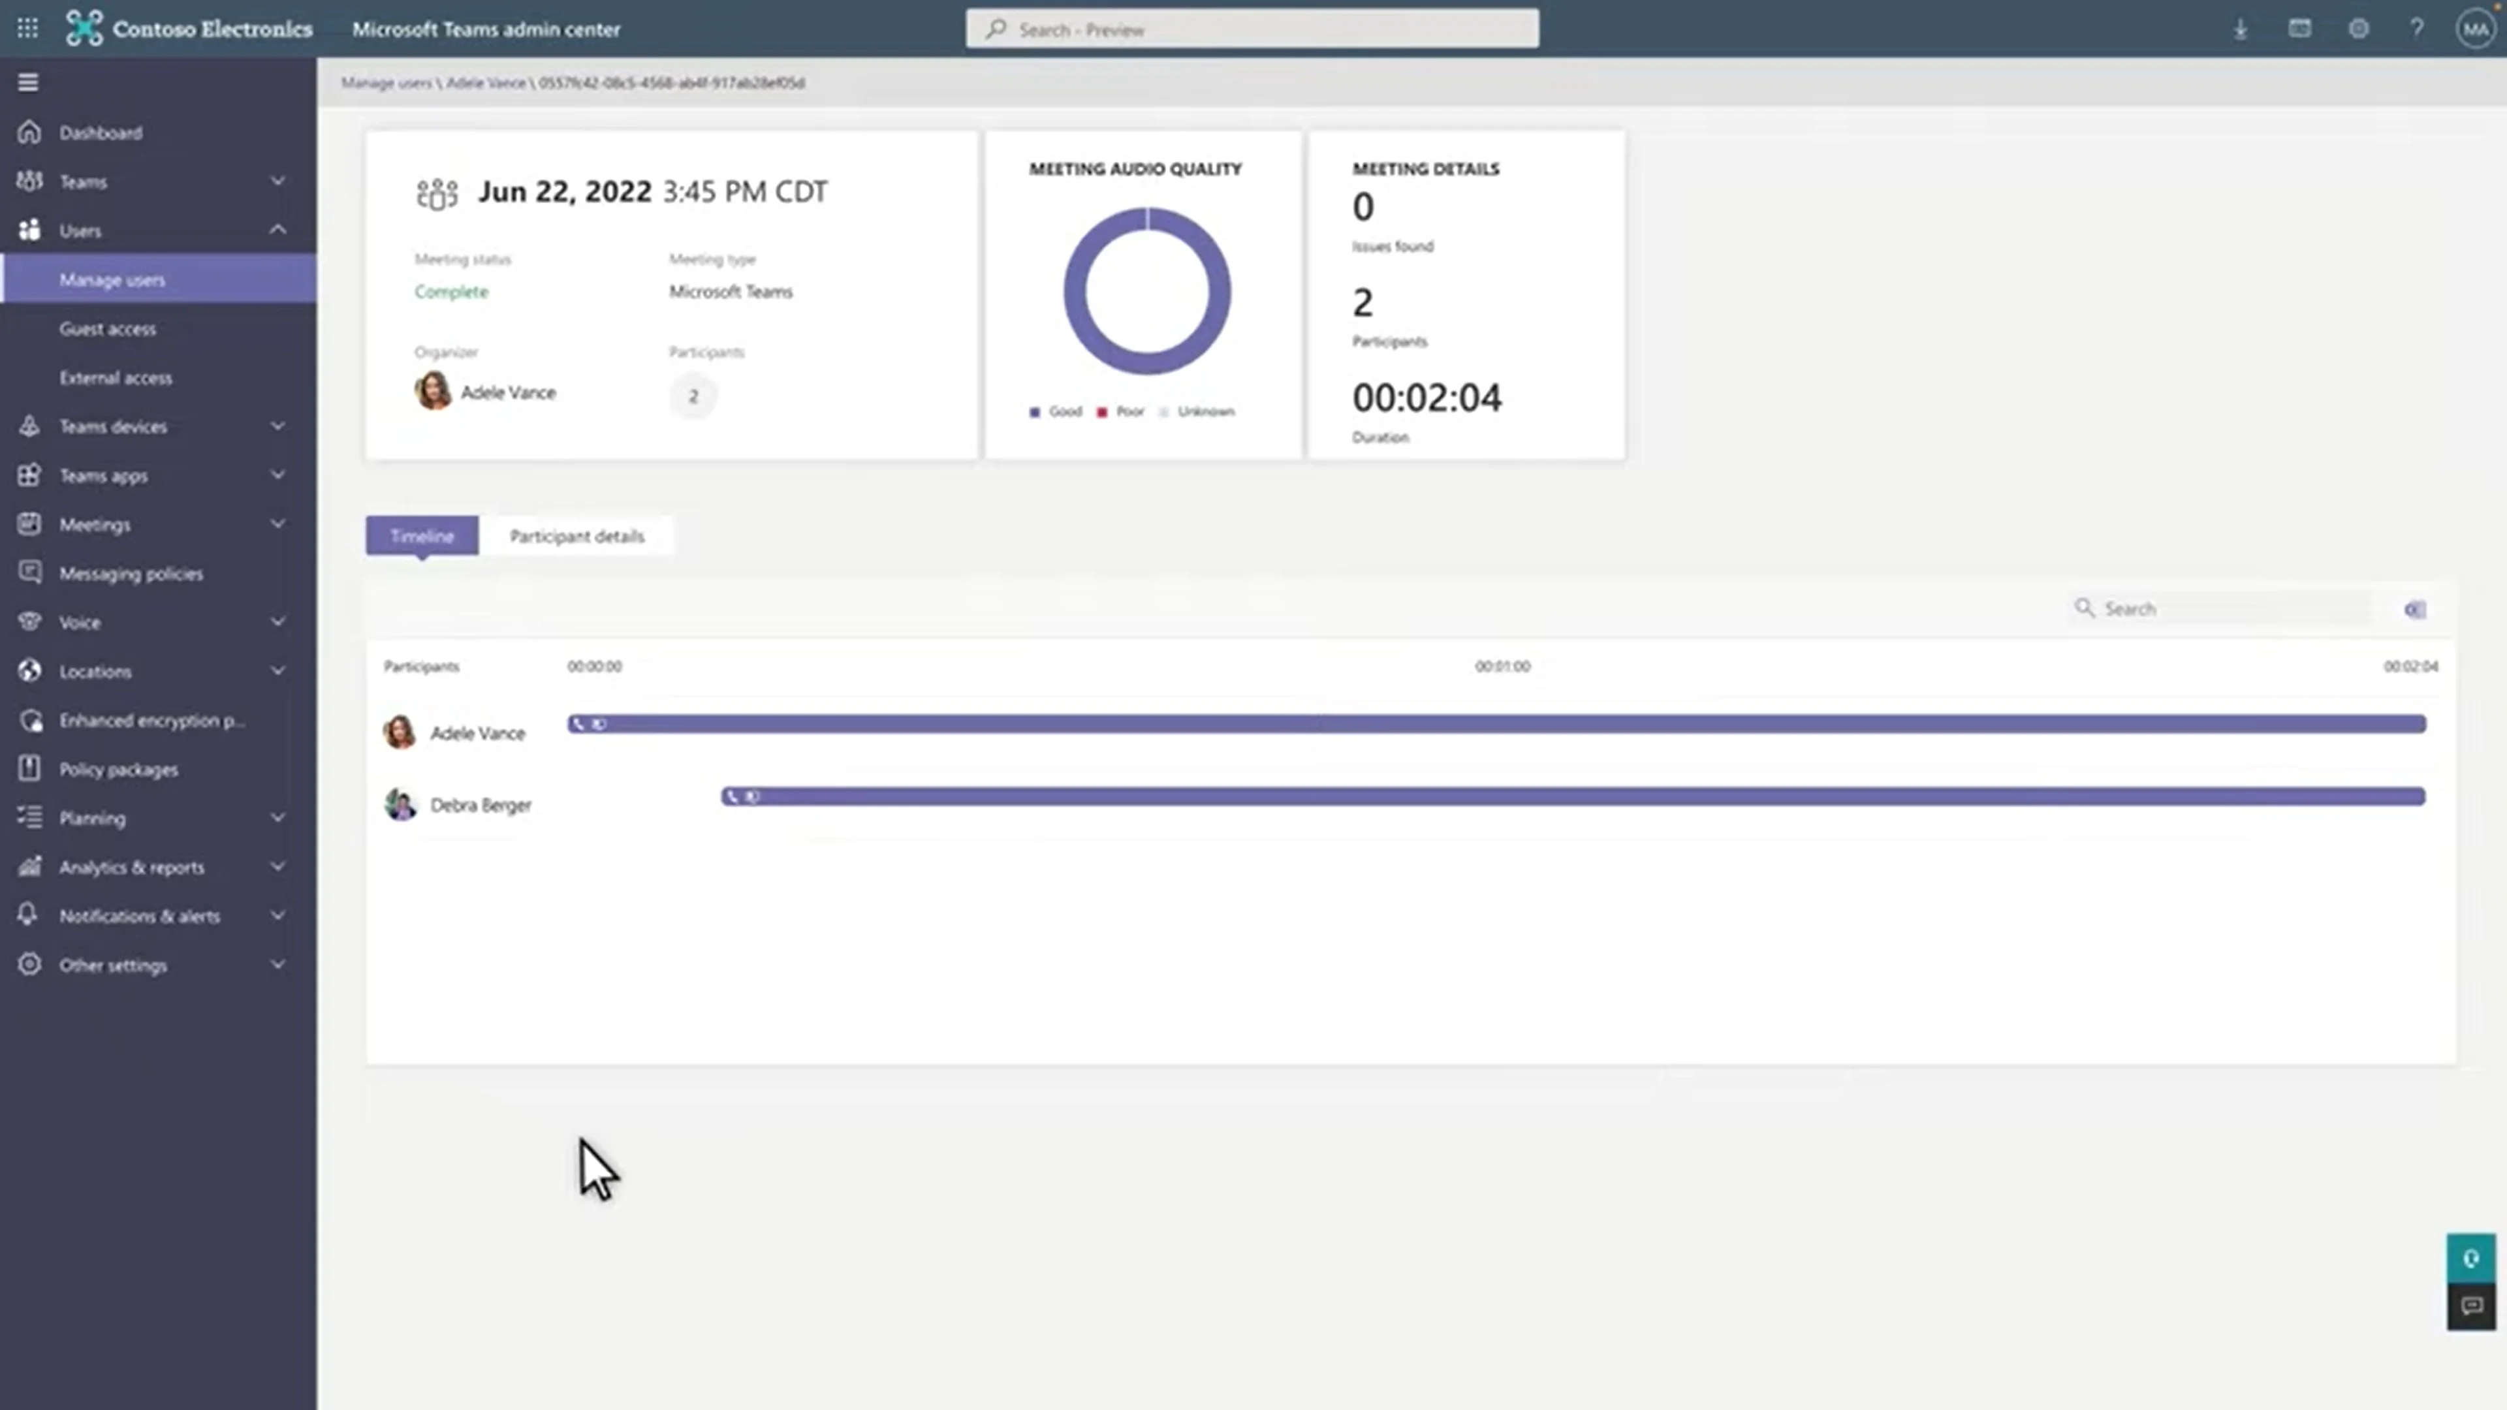The height and width of the screenshot is (1410, 2507).
Task: Click the Adele Vance participant link
Action: 477,732
